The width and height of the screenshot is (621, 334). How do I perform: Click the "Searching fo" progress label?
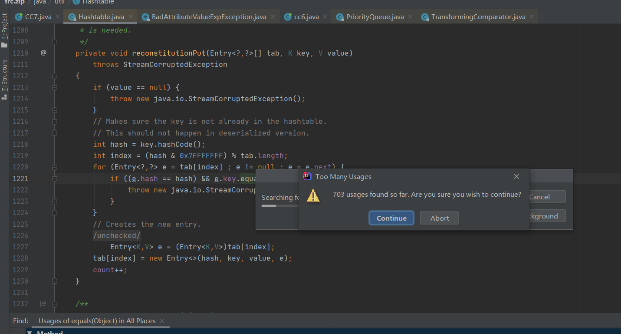[x=280, y=197]
